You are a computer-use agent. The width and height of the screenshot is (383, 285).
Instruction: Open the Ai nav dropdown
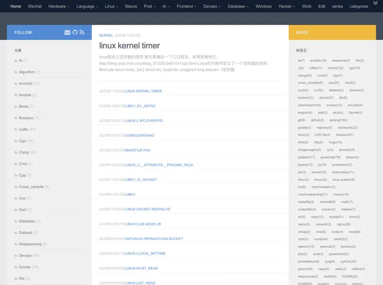coord(166,6)
